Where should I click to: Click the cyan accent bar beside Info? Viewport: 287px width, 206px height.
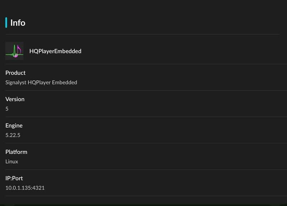(x=6, y=23)
